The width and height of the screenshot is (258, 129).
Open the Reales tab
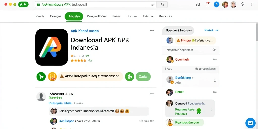[116, 16]
